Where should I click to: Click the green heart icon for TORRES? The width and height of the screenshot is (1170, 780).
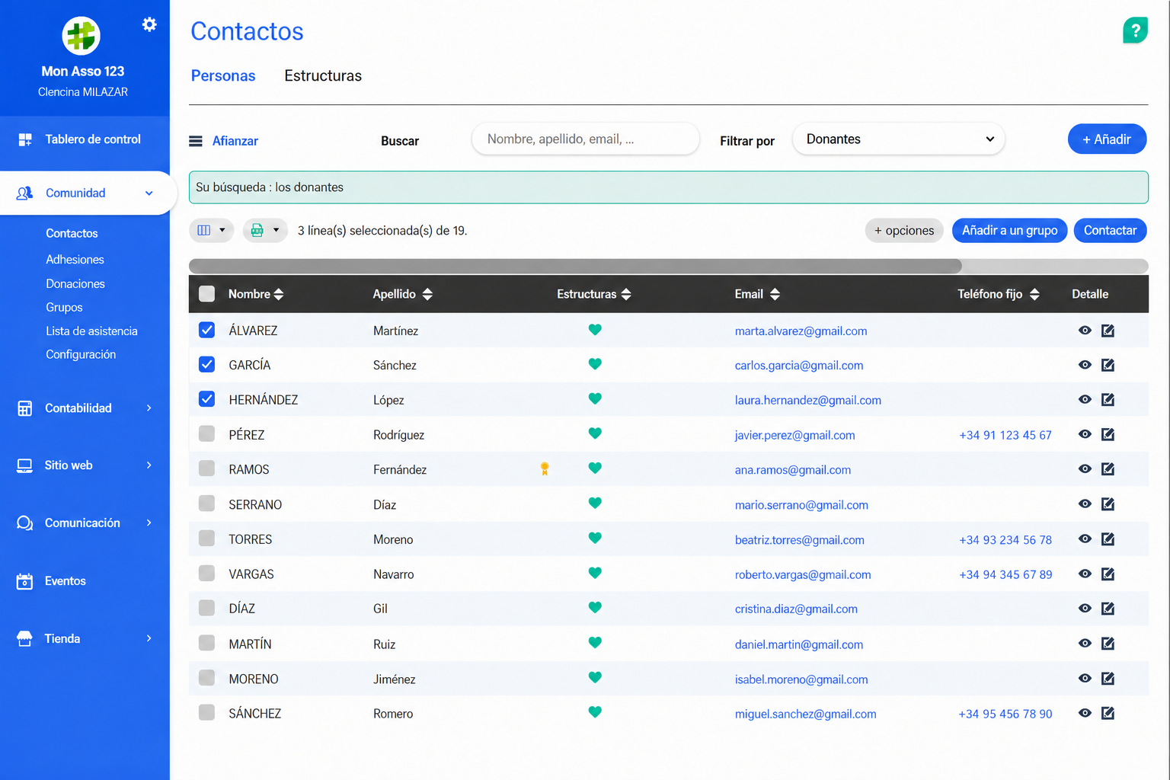[x=595, y=538]
